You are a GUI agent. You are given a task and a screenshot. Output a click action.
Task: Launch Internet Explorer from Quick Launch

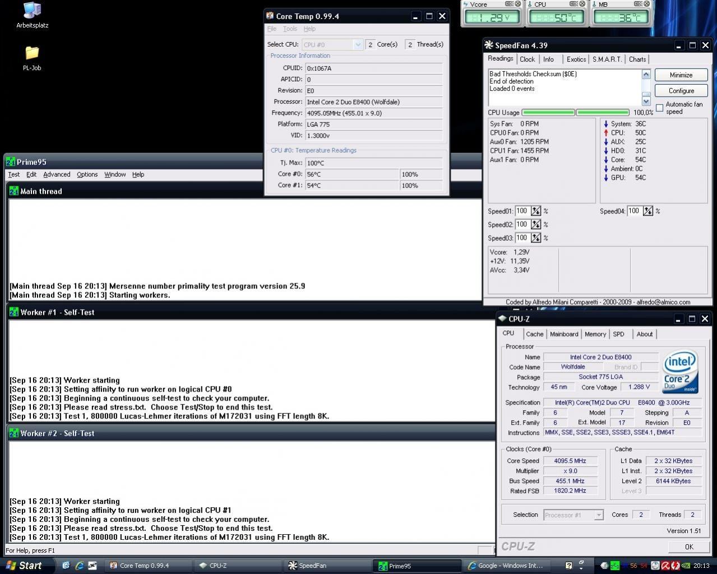coord(80,566)
